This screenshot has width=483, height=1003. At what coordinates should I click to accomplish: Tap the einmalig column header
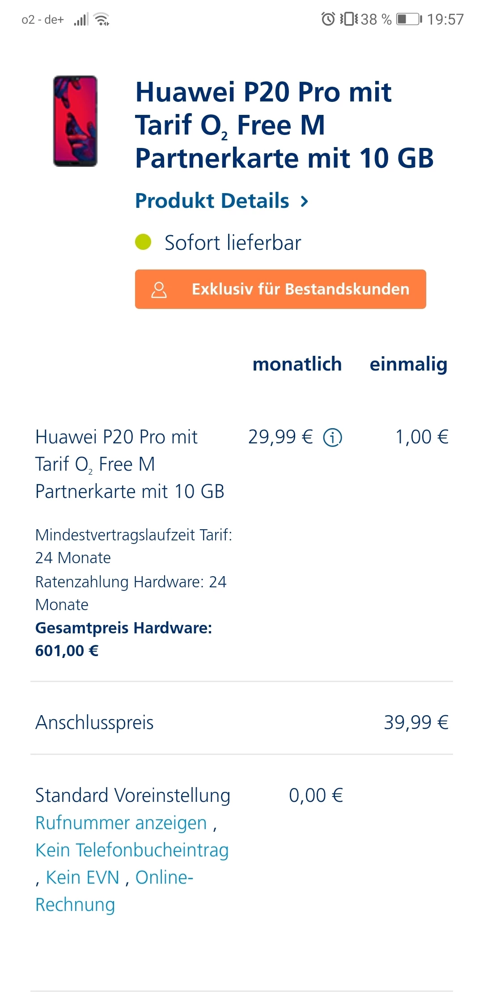pos(408,364)
